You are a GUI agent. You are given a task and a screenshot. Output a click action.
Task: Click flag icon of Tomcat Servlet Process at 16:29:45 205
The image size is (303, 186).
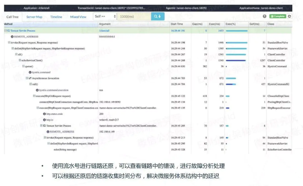click(44, 126)
